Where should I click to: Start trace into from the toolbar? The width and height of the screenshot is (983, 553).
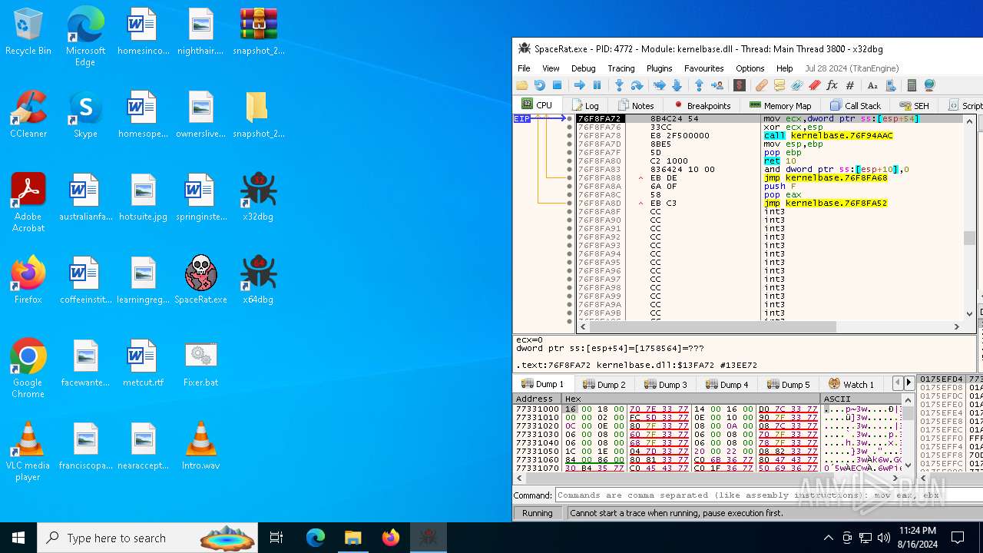click(x=659, y=85)
